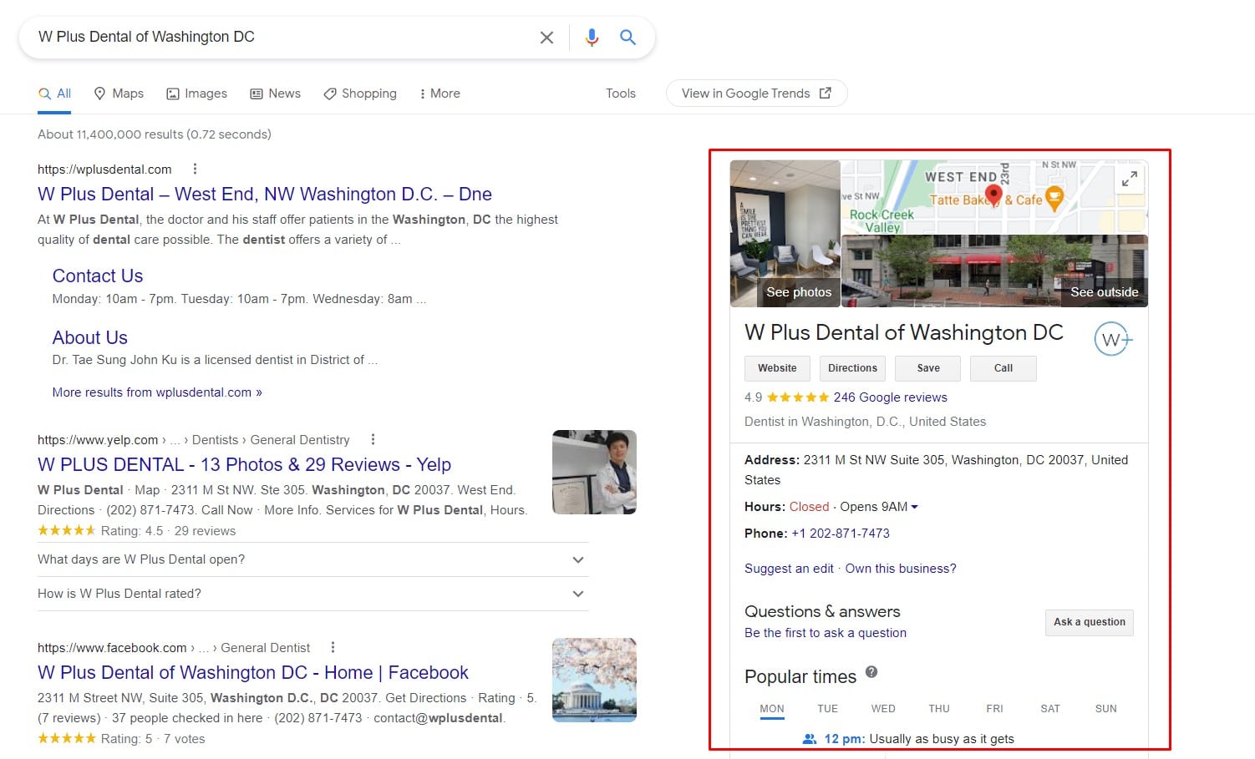Select FRI in Popular times
1255x759 pixels.
pos(994,709)
